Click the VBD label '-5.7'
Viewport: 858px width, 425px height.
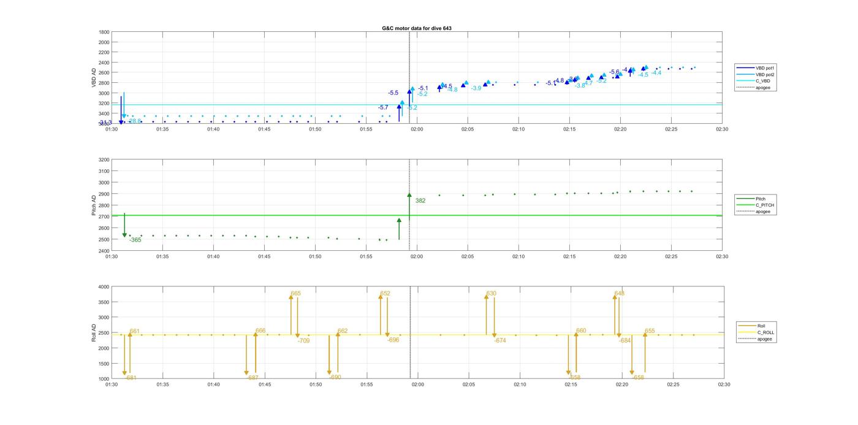pyautogui.click(x=383, y=107)
